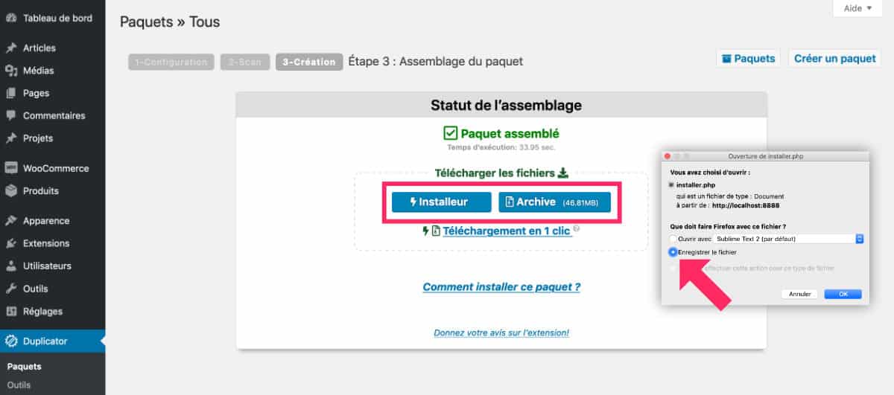Screen dimensions: 894x395
Task: Open the "Comment installer ce paquet ?" link
Action: point(501,286)
